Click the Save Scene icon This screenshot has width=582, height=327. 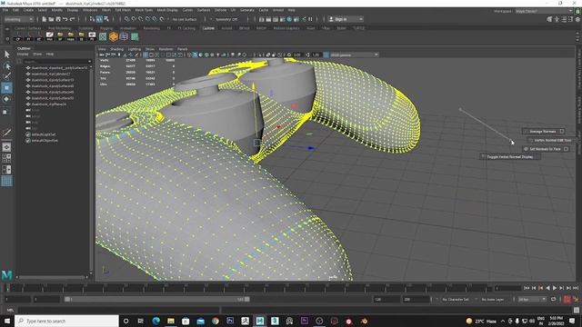point(58,19)
